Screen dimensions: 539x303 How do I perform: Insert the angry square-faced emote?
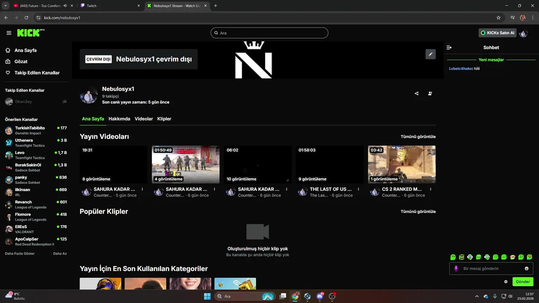click(x=462, y=257)
